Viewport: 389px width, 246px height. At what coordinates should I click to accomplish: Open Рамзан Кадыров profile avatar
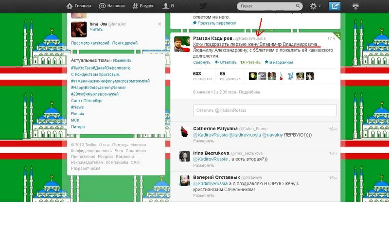point(182,44)
